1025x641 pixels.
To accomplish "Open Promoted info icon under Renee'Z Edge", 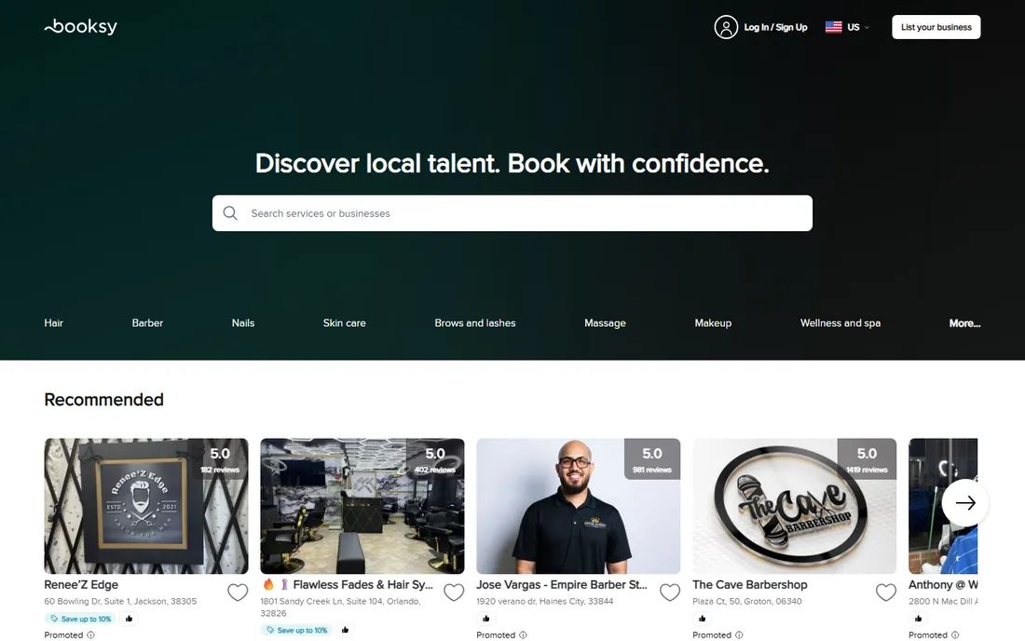I will tap(91, 635).
